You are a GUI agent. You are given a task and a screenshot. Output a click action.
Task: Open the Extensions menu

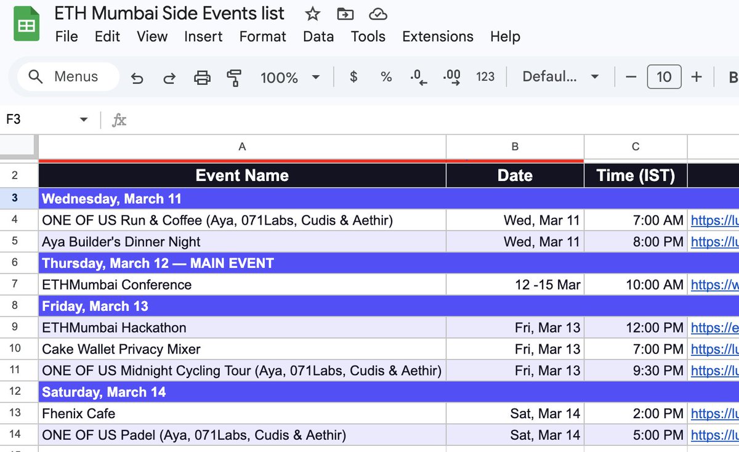coord(438,36)
